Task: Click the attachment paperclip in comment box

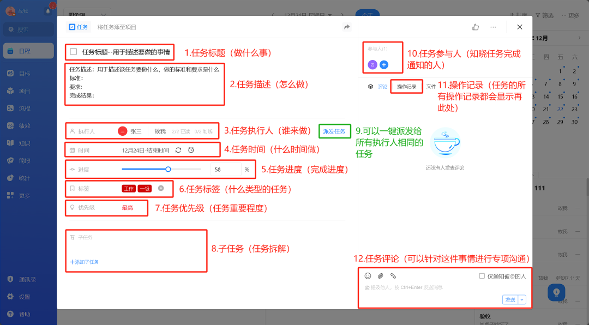Action: point(381,276)
